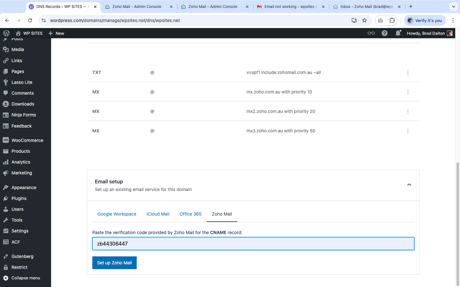Collapse the Email setup section
The image size is (460, 287).
(x=409, y=185)
